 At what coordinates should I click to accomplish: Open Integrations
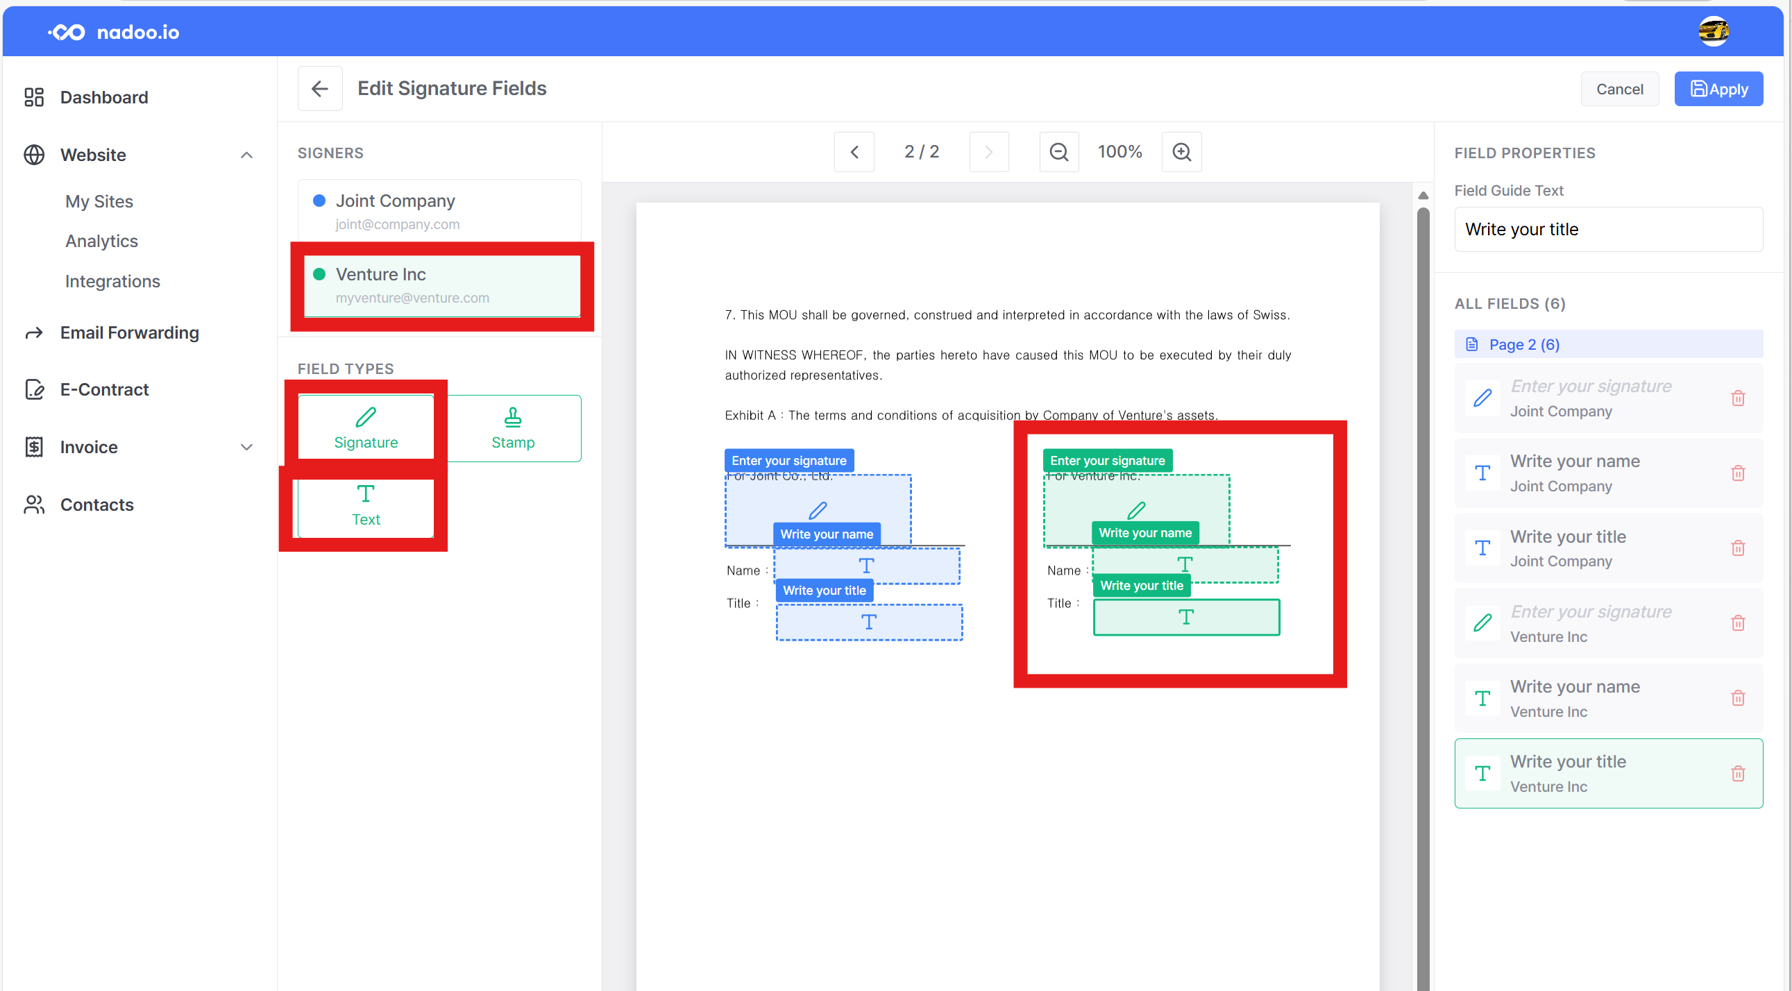pyautogui.click(x=112, y=282)
